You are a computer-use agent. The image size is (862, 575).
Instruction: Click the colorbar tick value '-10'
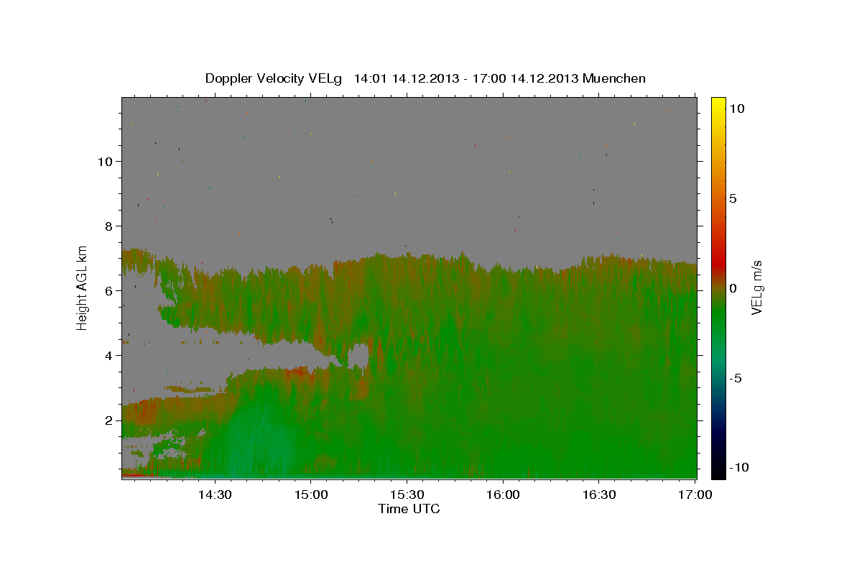pyautogui.click(x=738, y=467)
